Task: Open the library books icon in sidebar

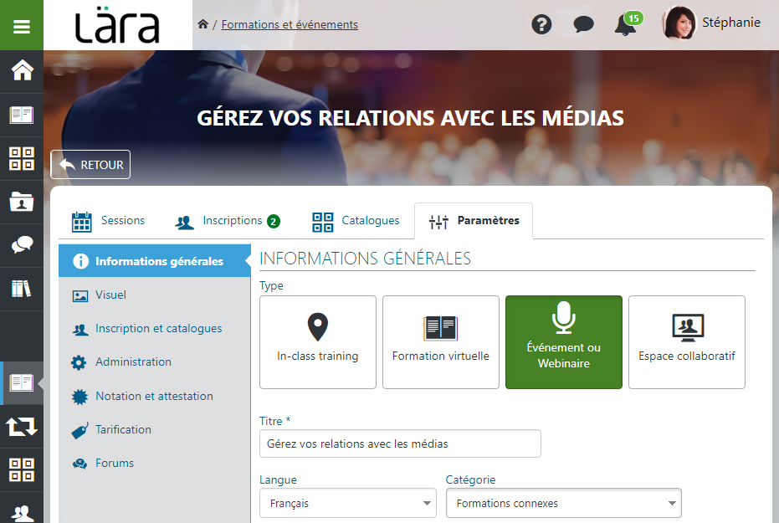Action: pos(22,289)
